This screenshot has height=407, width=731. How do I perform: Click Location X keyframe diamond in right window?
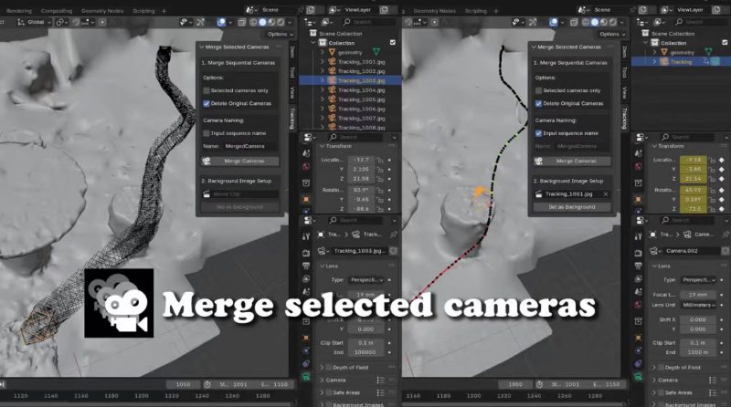722,160
